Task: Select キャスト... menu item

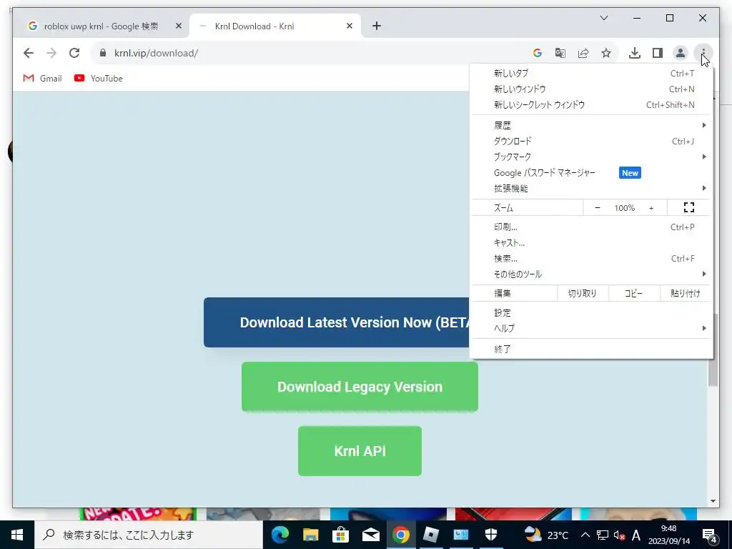Action: (x=591, y=243)
